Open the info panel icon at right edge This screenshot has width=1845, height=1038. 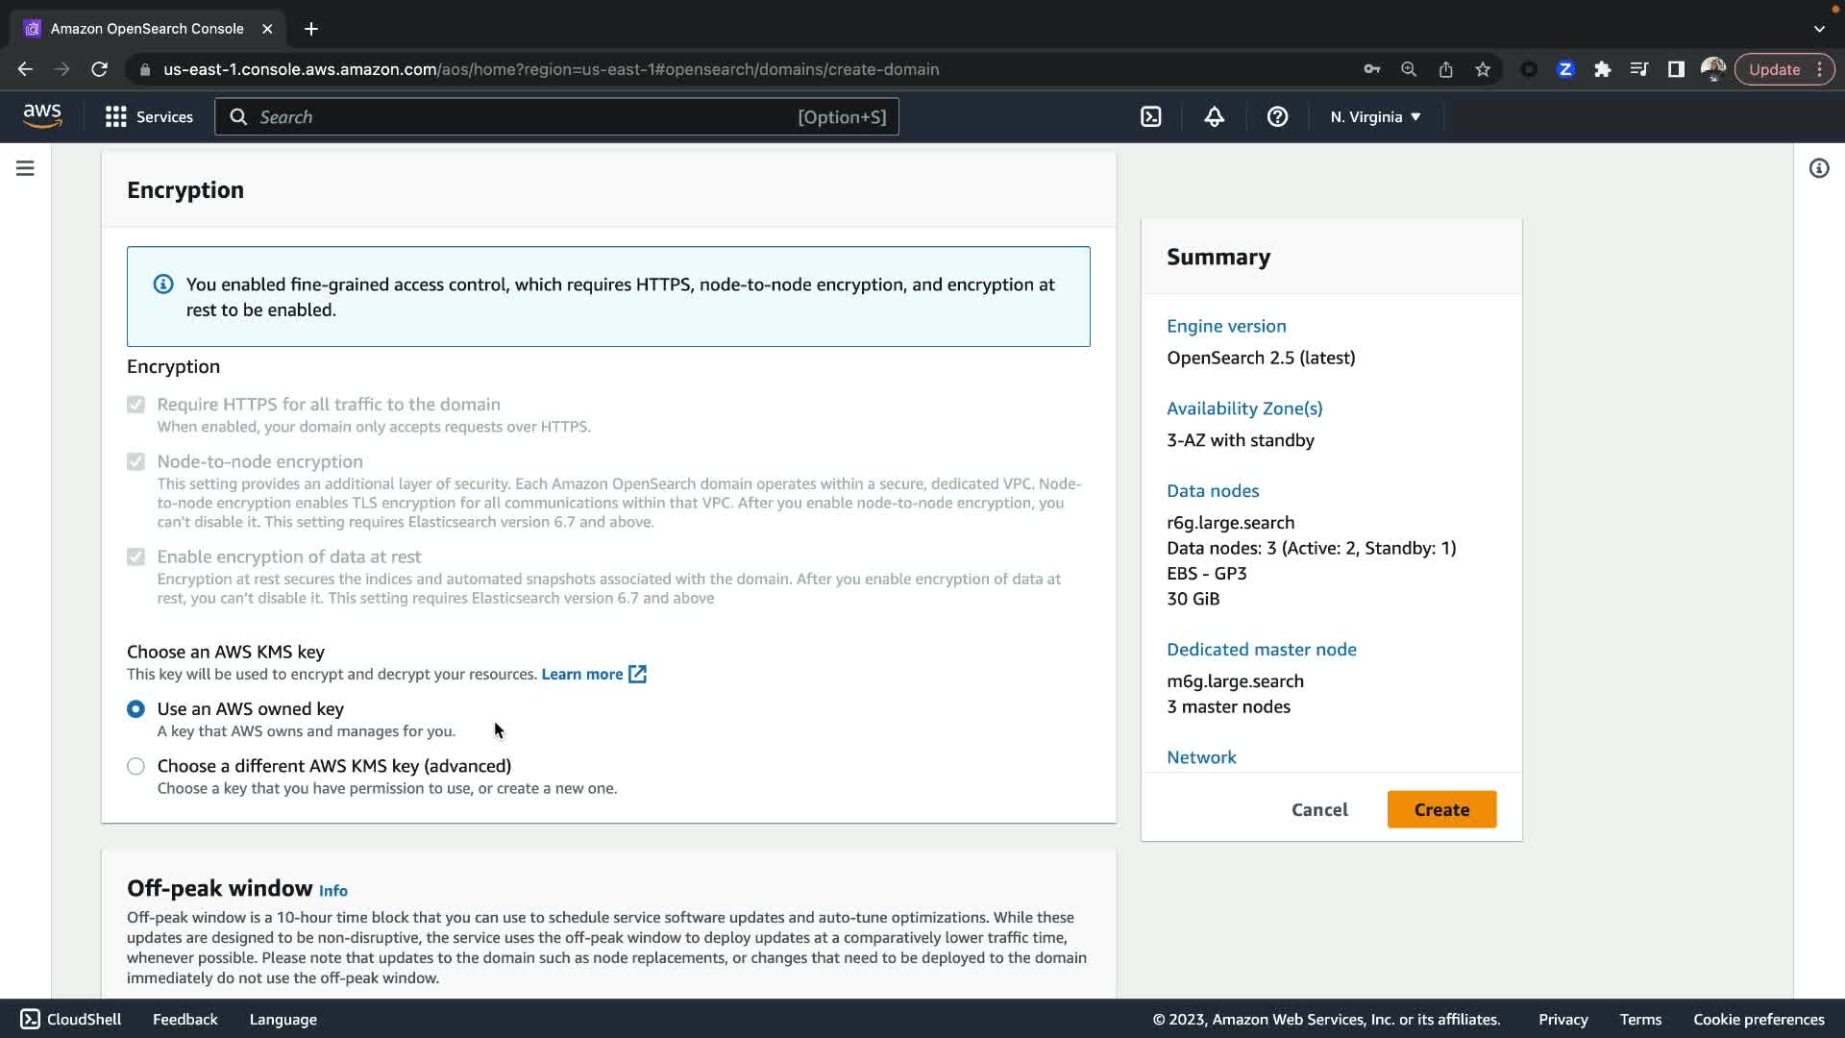click(x=1818, y=168)
